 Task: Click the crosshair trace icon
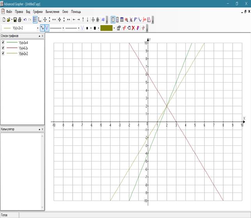[93, 20]
